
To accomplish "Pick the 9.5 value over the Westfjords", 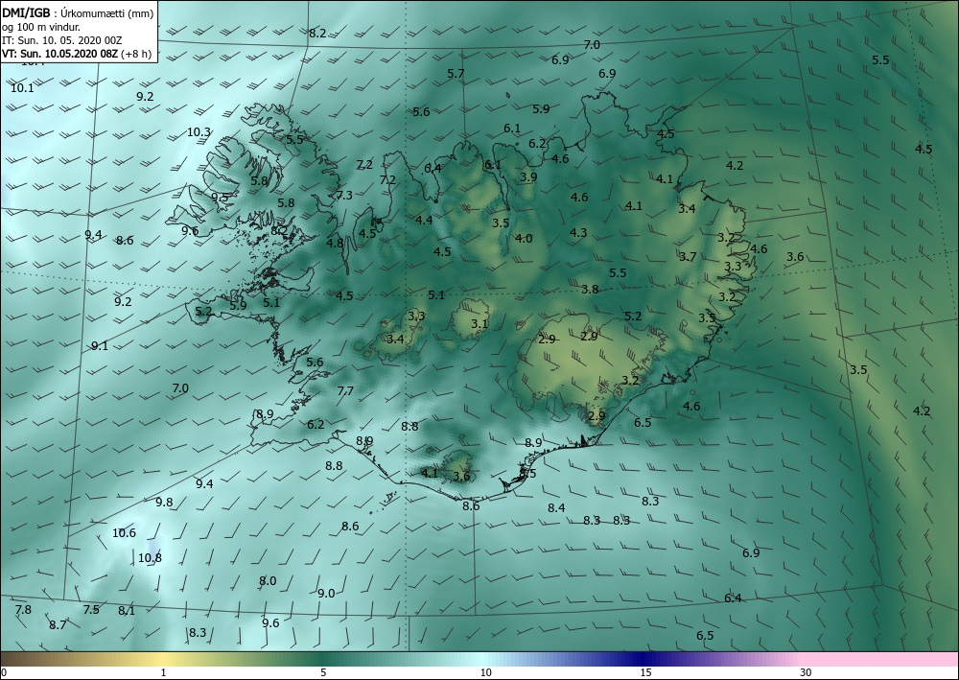I will pyautogui.click(x=221, y=198).
